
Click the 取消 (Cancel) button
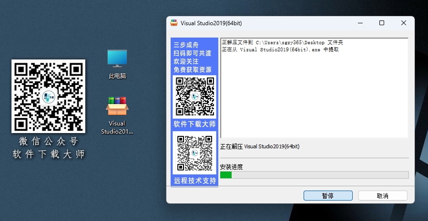tap(383, 196)
